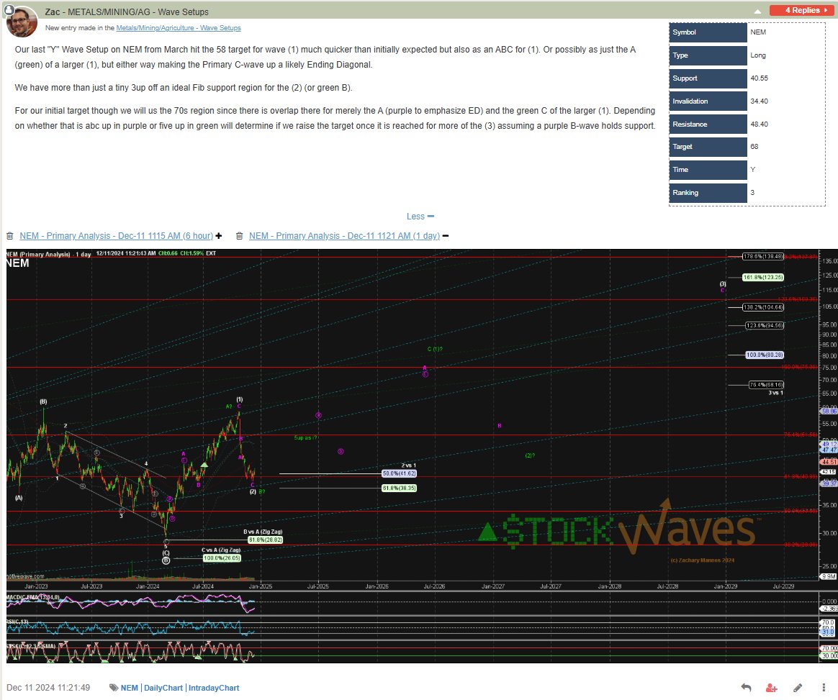This screenshot has width=838, height=700.
Task: Open the vertical three-dot options menu
Action: click(x=823, y=688)
